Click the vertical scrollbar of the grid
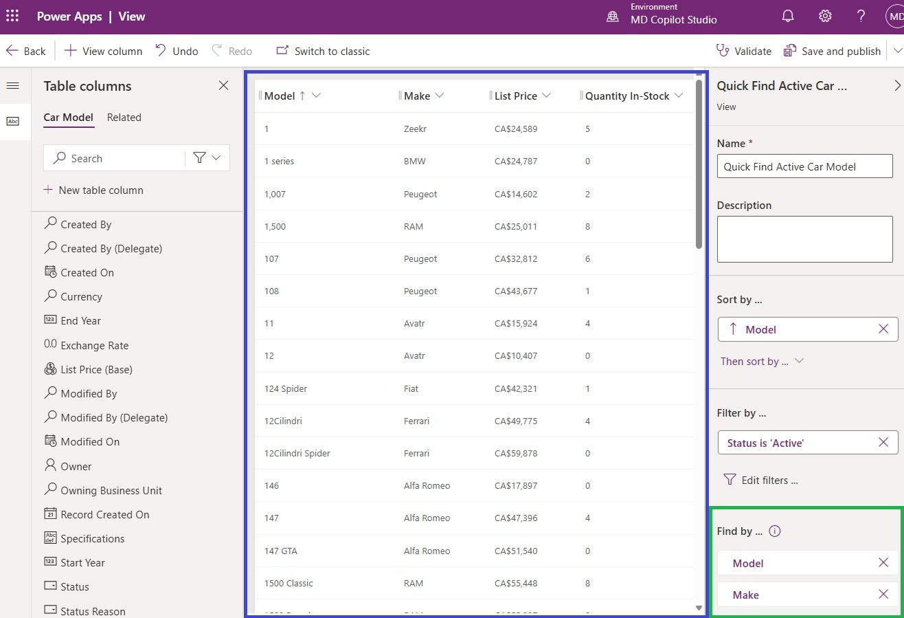Image resolution: width=904 pixels, height=618 pixels. [x=699, y=165]
